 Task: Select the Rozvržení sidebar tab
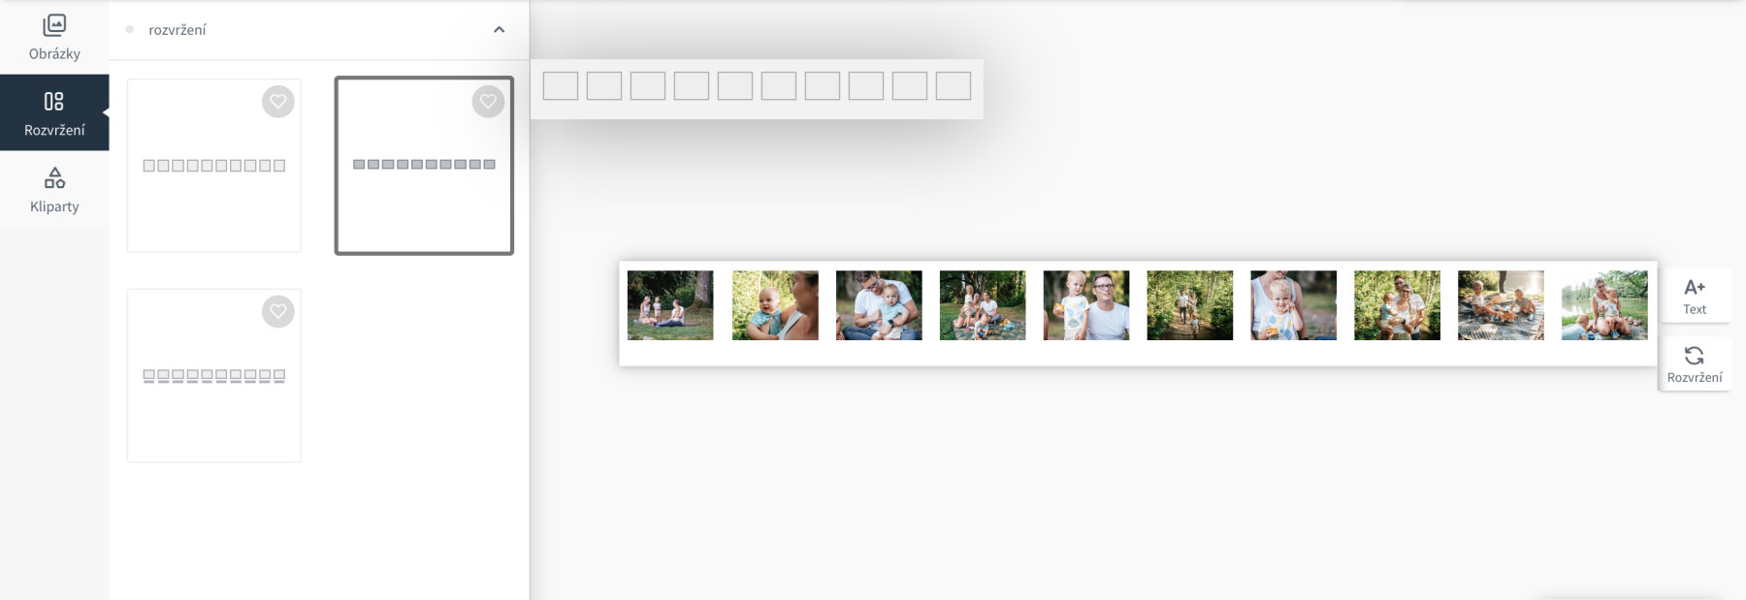pyautogui.click(x=54, y=112)
